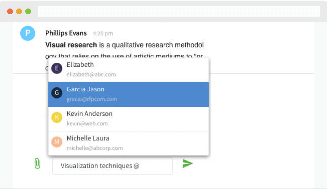
Task: Click Phillips Evans' blue P avatar
Action: [28, 33]
